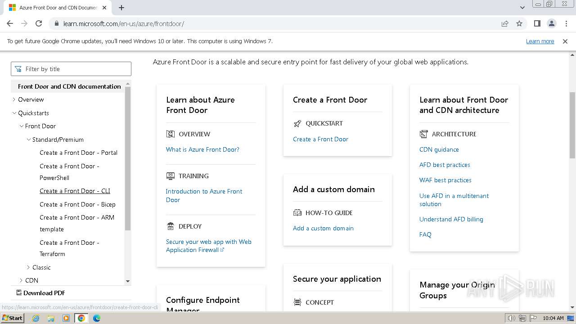Click the Quickstart rocket icon
Screen dimensions: 576x324
[x=297, y=123]
